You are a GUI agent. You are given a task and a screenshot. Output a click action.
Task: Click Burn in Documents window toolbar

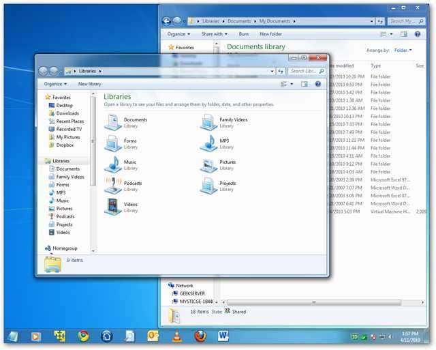(x=244, y=34)
